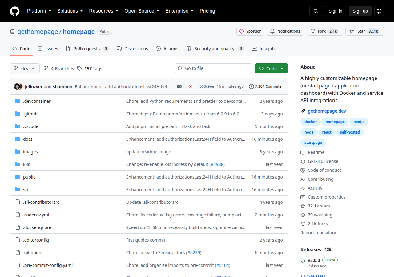Click the src folder icon
The height and width of the screenshot is (277, 394).
[x=18, y=190]
